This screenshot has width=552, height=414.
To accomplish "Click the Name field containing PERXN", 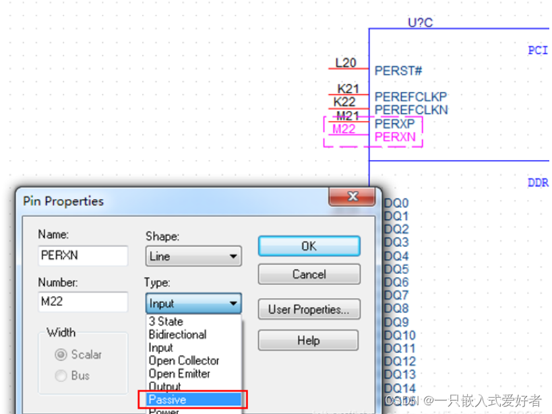I will coord(82,256).
